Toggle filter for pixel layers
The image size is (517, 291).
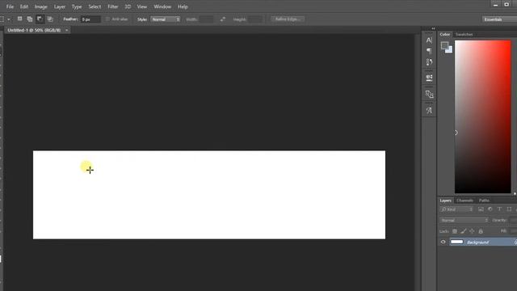coord(481,209)
